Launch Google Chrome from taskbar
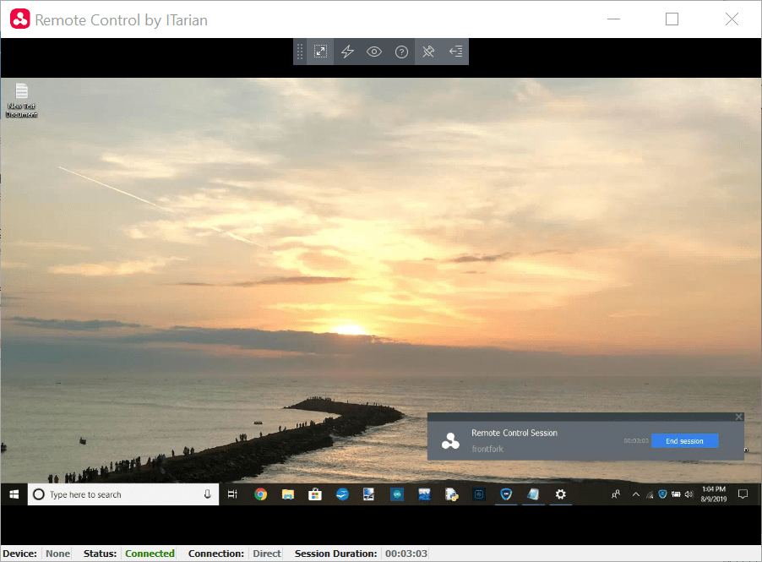The image size is (762, 562). (x=260, y=494)
